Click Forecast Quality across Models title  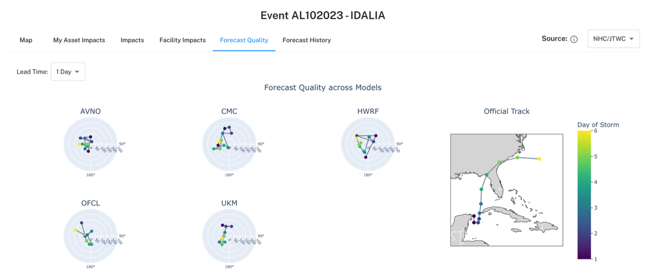[323, 88]
